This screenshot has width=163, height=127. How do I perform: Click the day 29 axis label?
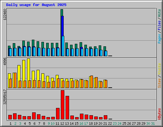143,124
